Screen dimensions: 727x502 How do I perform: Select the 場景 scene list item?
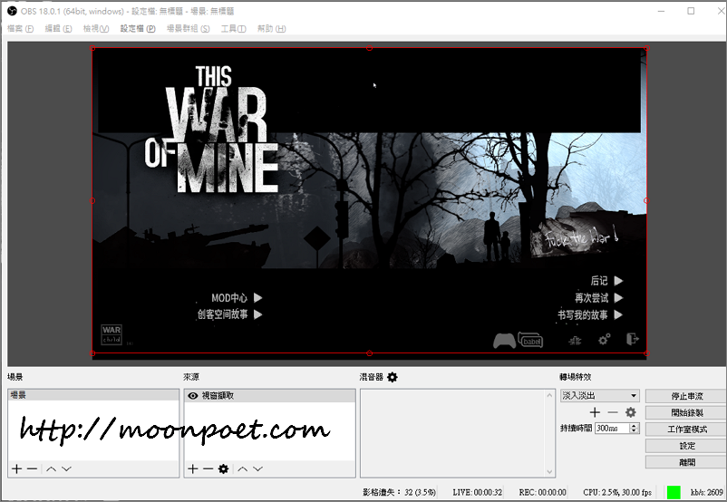coord(93,395)
